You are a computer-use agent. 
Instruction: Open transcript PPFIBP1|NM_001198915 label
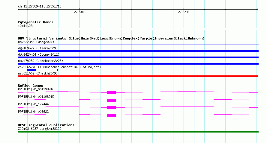click(x=36, y=97)
